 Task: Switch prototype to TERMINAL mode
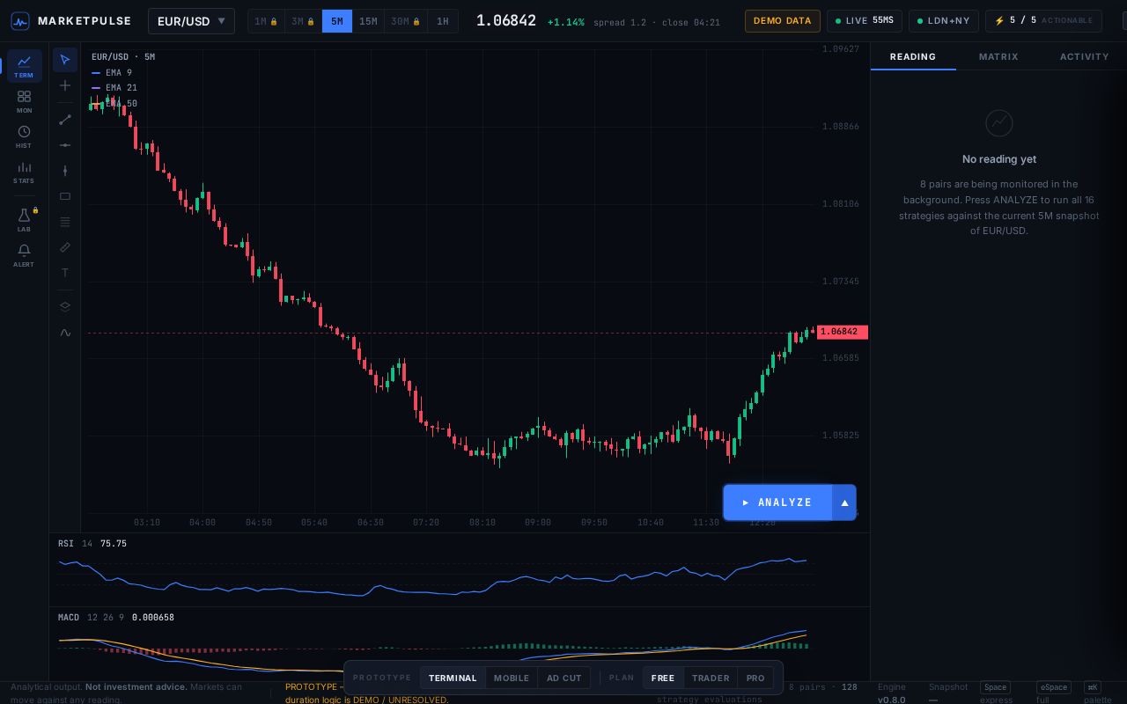453,678
